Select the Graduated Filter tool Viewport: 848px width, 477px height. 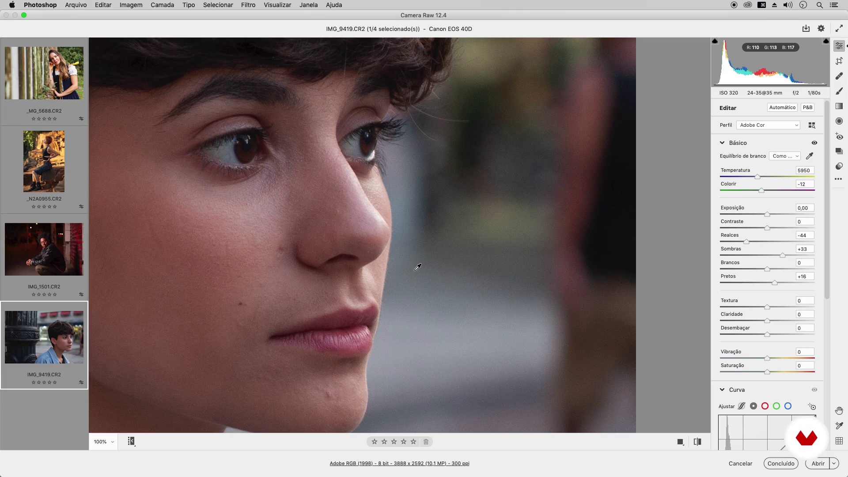839,106
